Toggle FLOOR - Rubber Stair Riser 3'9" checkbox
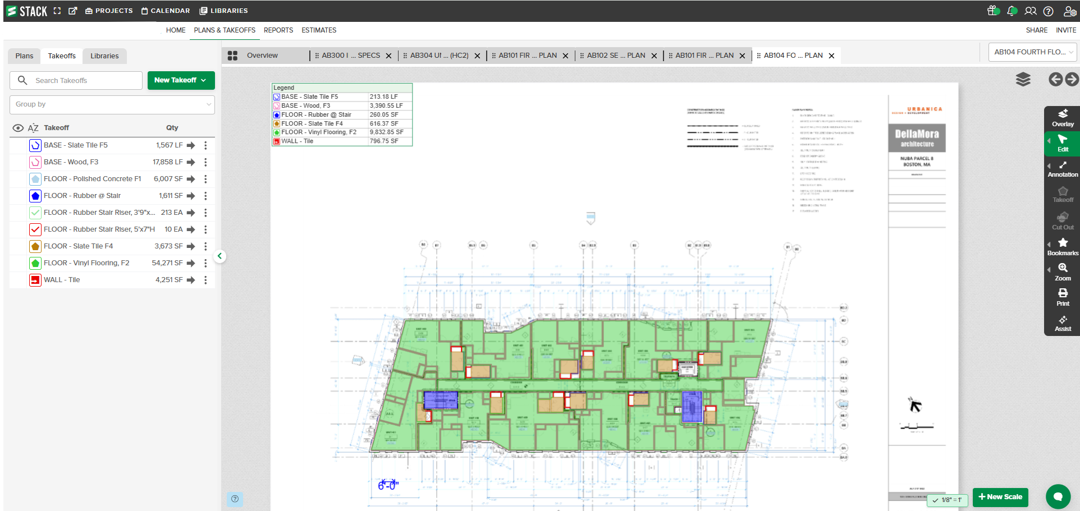The height and width of the screenshot is (511, 1080). [x=35, y=213]
